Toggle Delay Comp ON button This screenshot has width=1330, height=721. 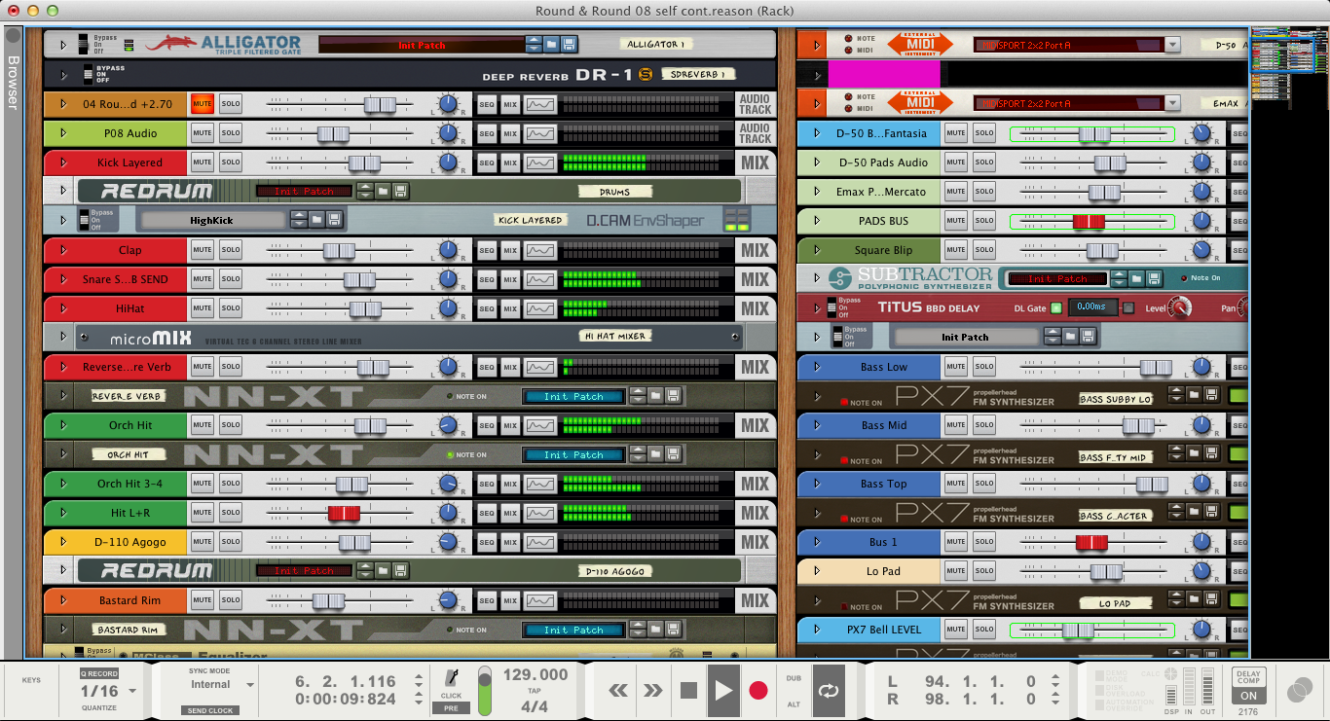[1248, 696]
